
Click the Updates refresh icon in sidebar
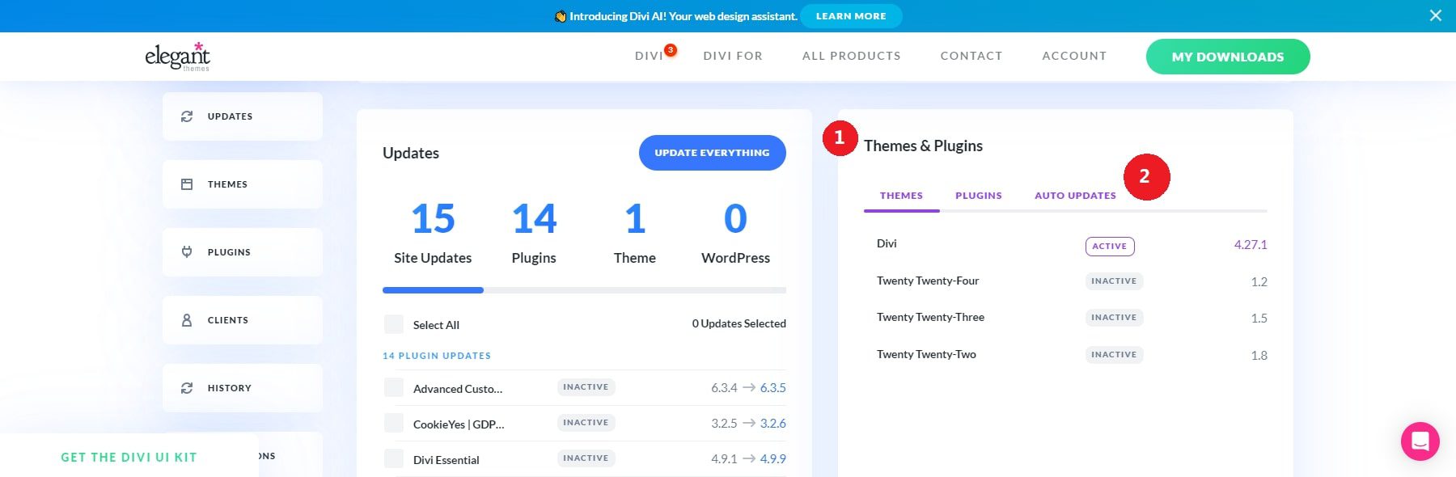[x=187, y=116]
